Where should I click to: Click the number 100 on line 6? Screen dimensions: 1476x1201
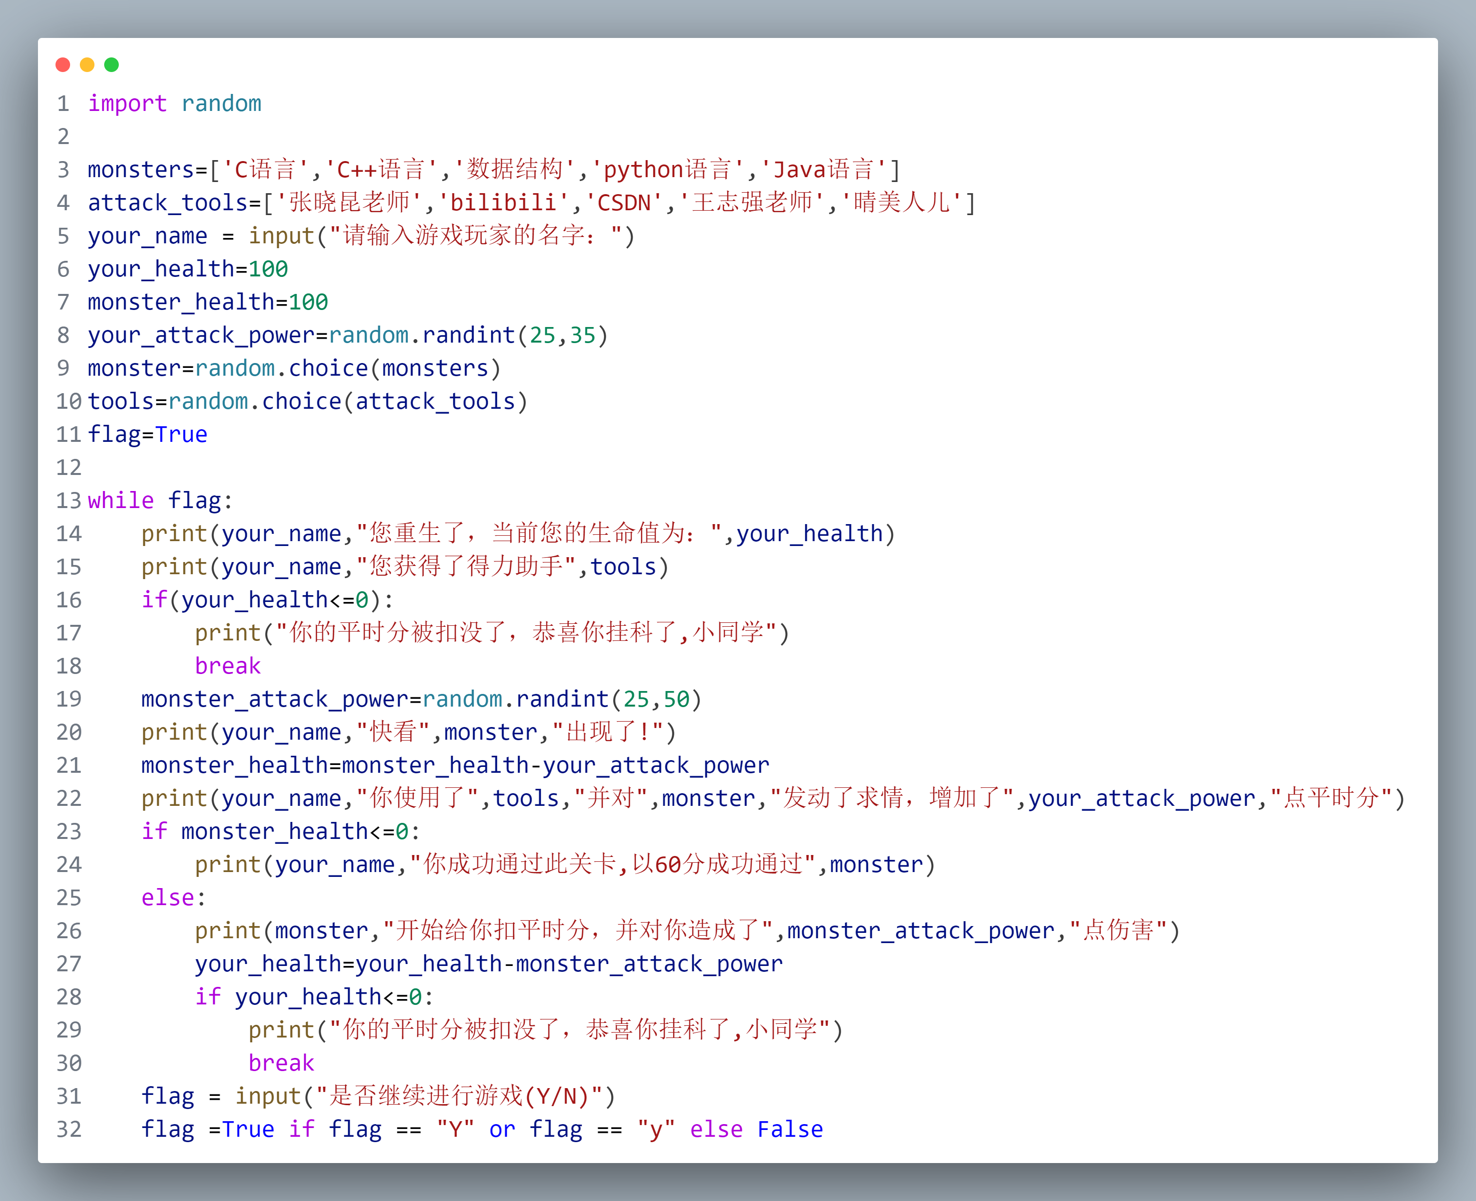(x=269, y=269)
